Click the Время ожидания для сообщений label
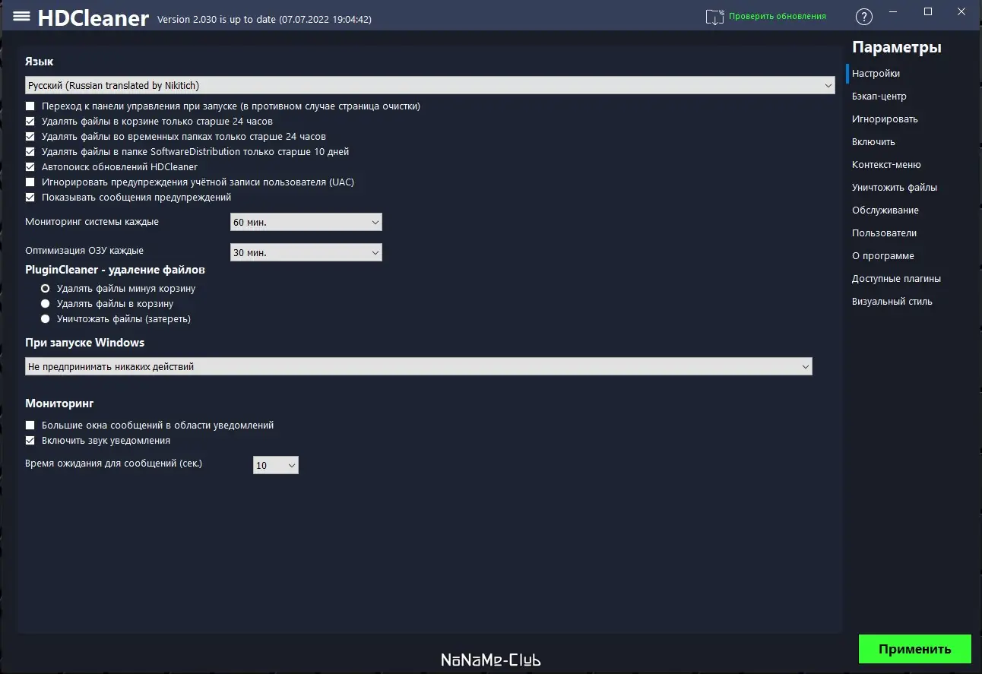 pos(114,463)
